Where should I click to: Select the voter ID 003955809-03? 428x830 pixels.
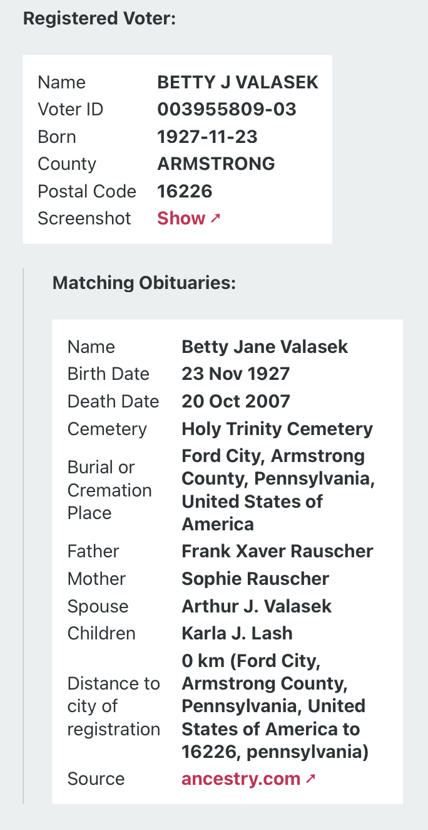(227, 110)
